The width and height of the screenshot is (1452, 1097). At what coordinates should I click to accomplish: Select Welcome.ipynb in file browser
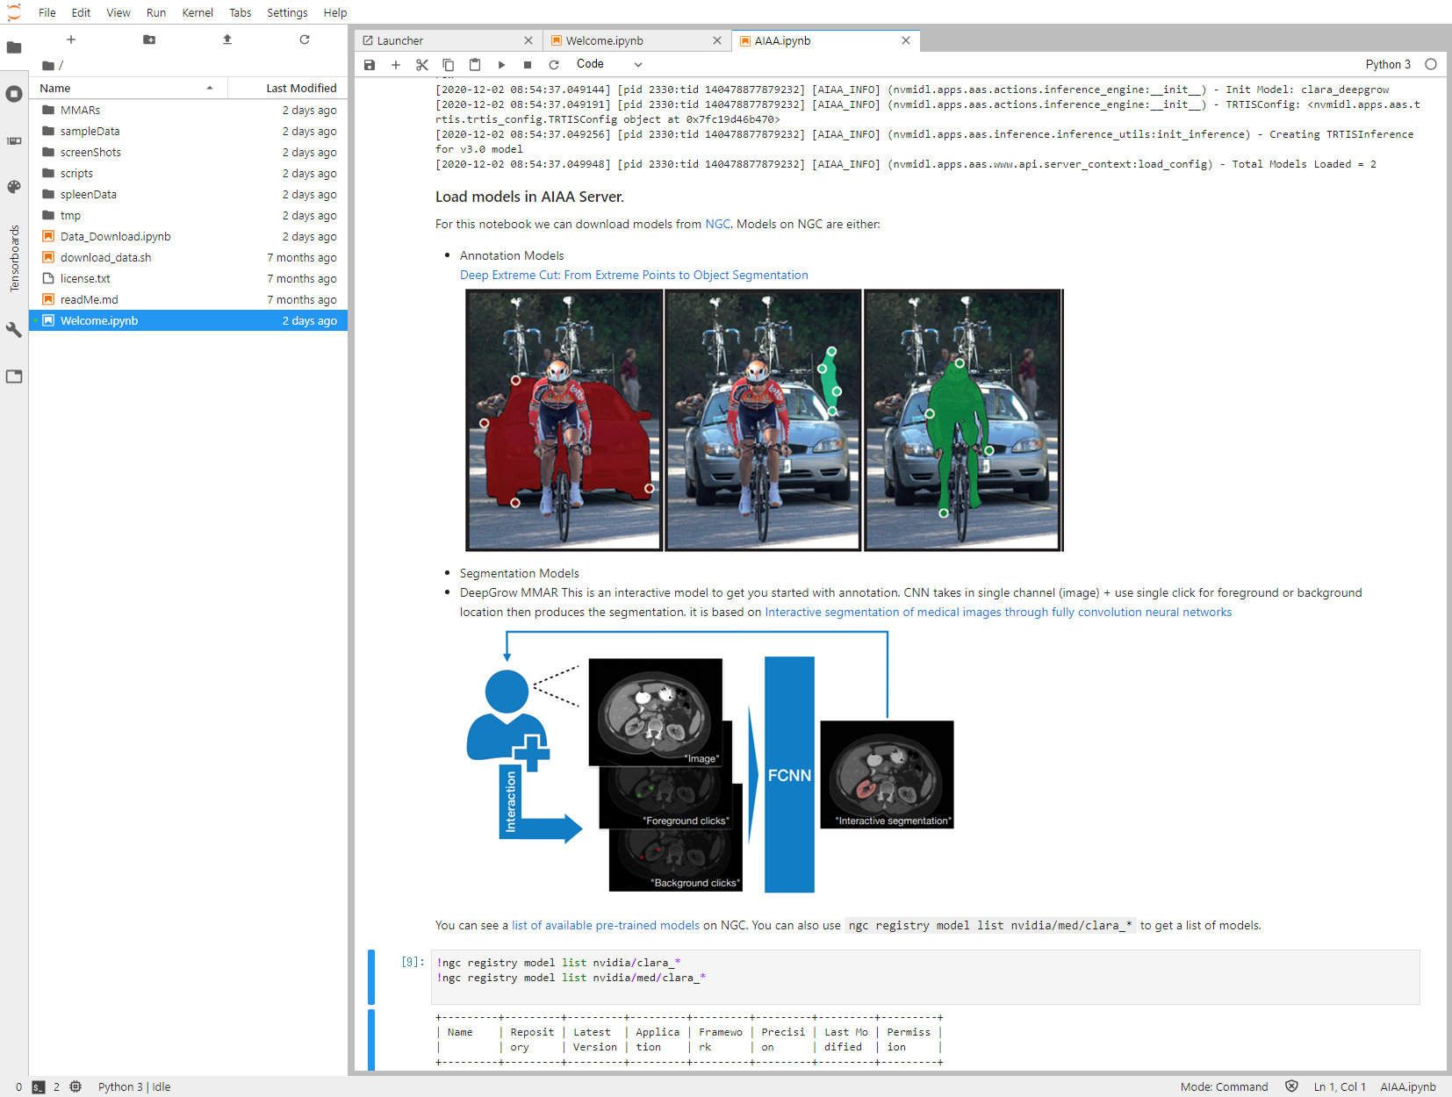(x=189, y=320)
